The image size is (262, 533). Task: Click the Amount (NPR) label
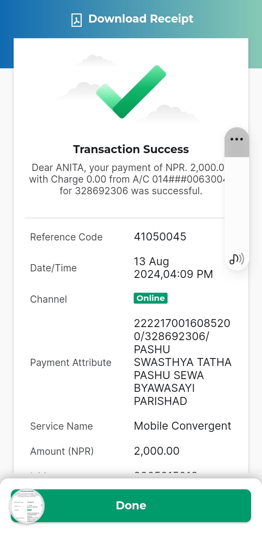coord(62,452)
